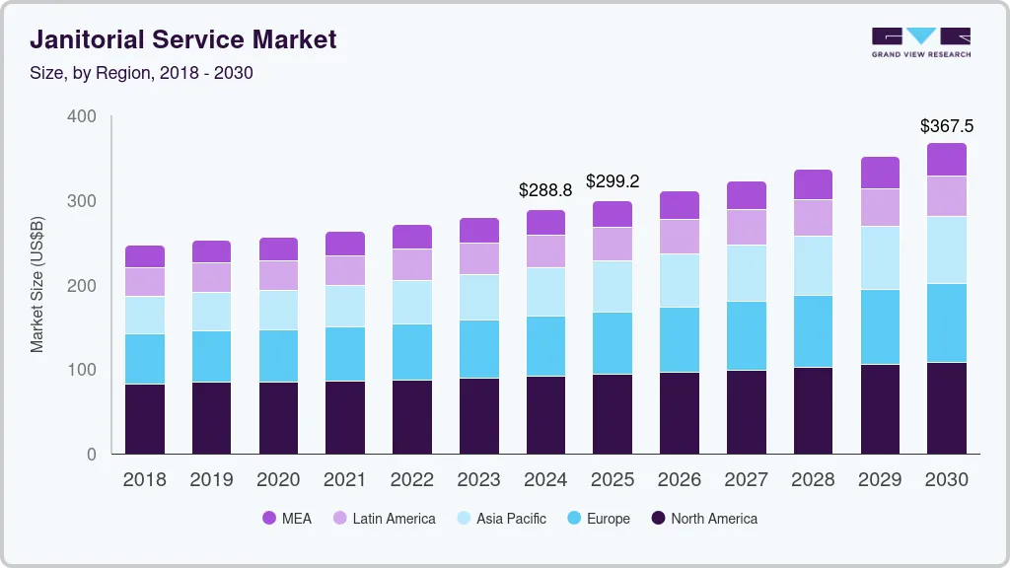This screenshot has width=1010, height=568.
Task: Expand the $288.8 annotation for 2024
Action: click(545, 189)
